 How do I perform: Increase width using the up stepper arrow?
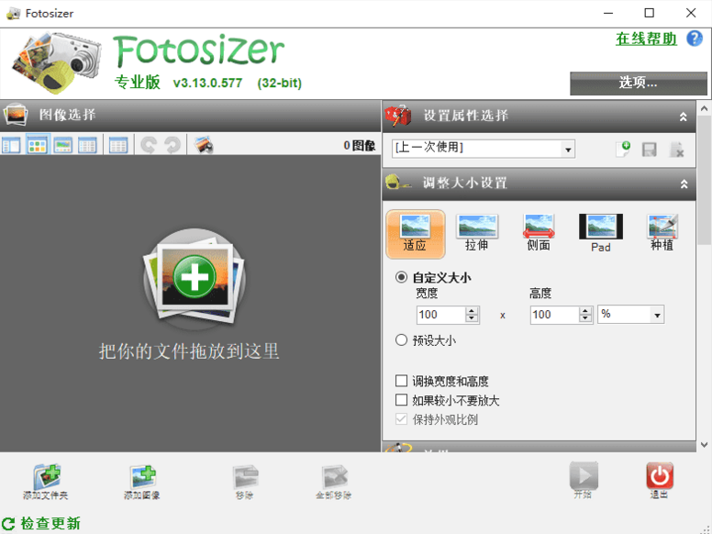coord(472,311)
